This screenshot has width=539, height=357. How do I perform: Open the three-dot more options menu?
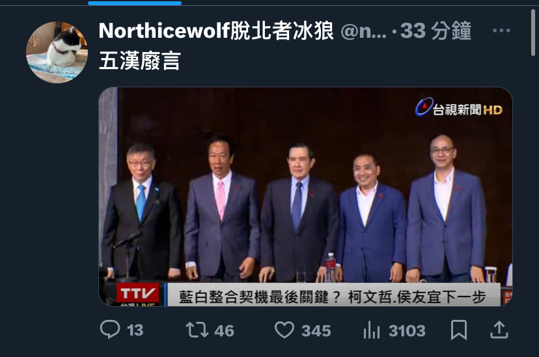(x=501, y=31)
